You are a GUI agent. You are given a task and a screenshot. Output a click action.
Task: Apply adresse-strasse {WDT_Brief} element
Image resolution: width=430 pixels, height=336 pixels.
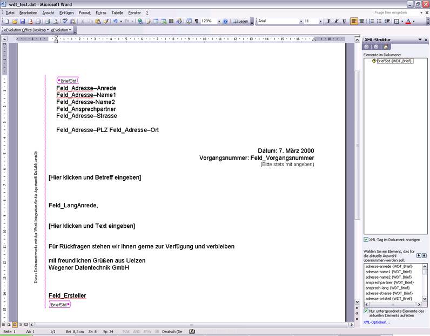[x=389, y=293]
